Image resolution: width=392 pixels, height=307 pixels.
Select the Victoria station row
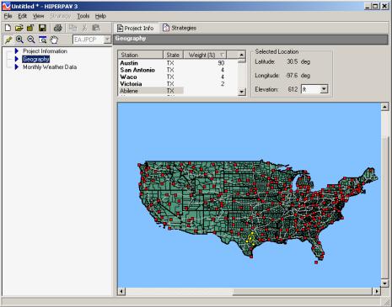click(x=178, y=84)
